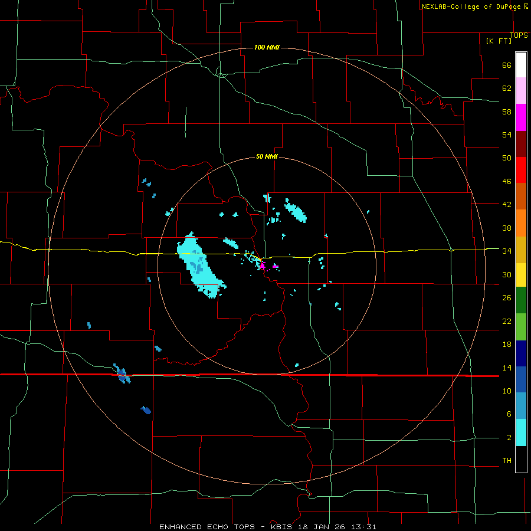Click the 10 value in the legend
This screenshot has width=531, height=531.
point(507,391)
